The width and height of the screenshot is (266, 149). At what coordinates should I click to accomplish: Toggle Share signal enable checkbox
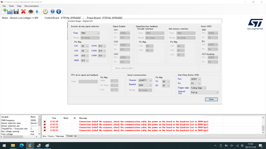point(113,68)
